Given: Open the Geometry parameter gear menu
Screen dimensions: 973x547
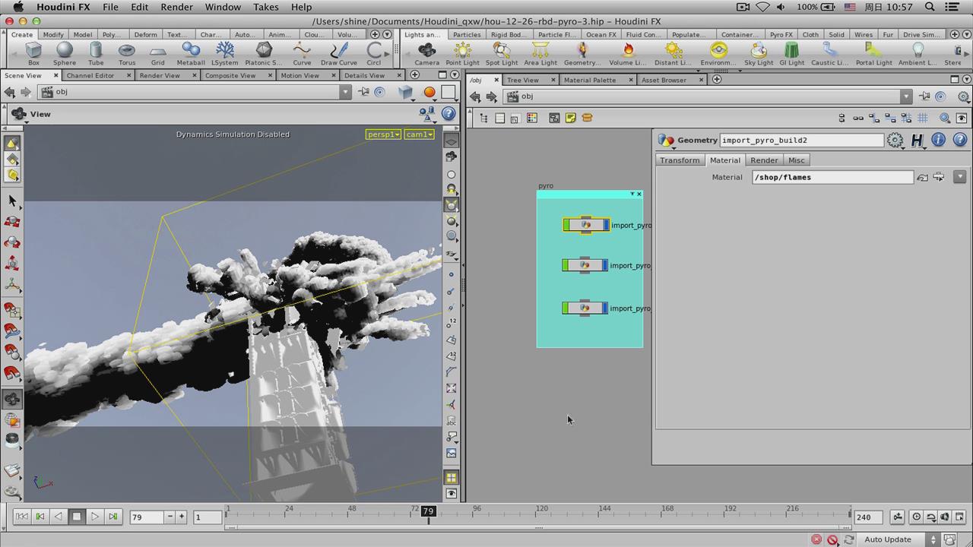Looking at the screenshot, I should [895, 140].
